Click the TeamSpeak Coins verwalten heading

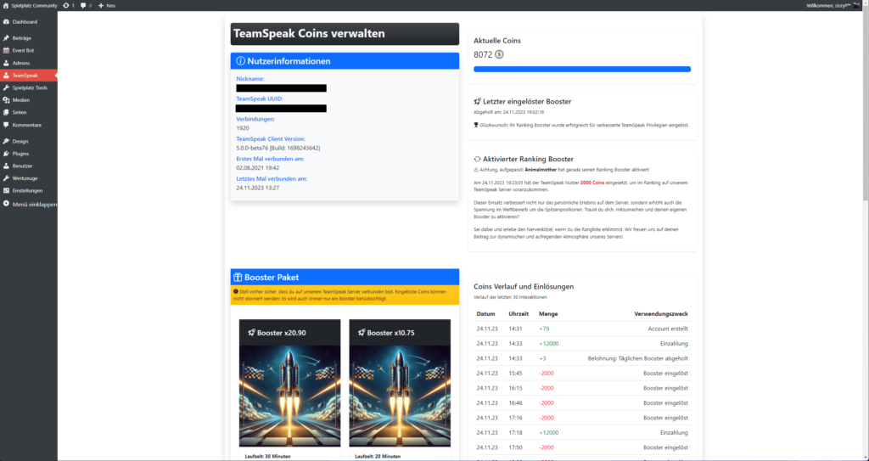(309, 33)
